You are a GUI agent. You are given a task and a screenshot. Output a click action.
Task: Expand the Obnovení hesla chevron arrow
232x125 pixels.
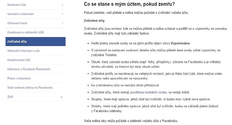tap(63, 23)
